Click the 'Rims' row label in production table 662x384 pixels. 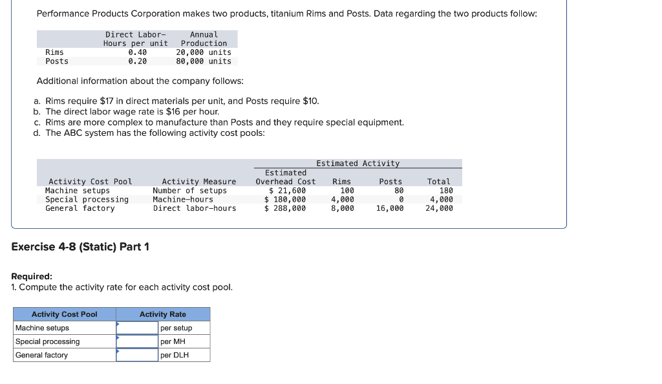click(54, 52)
